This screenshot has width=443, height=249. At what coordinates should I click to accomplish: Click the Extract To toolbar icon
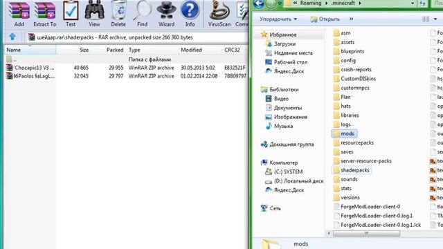click(x=44, y=14)
